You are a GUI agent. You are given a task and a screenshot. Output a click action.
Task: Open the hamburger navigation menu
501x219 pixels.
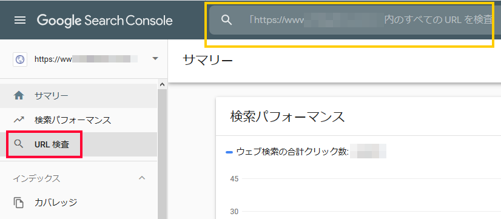click(x=20, y=21)
